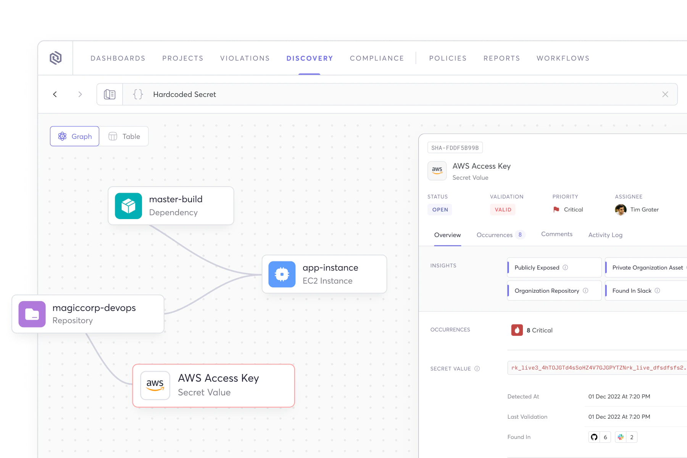Click the GitHub icon in Found In row
687x458 pixels.
tap(594, 437)
